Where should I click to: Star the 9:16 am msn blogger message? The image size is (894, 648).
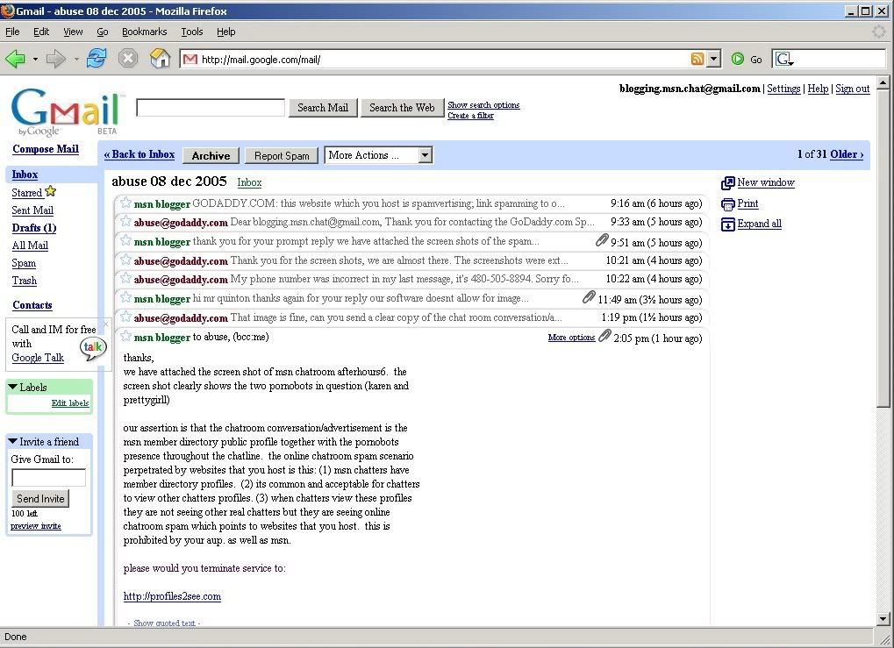pos(125,203)
